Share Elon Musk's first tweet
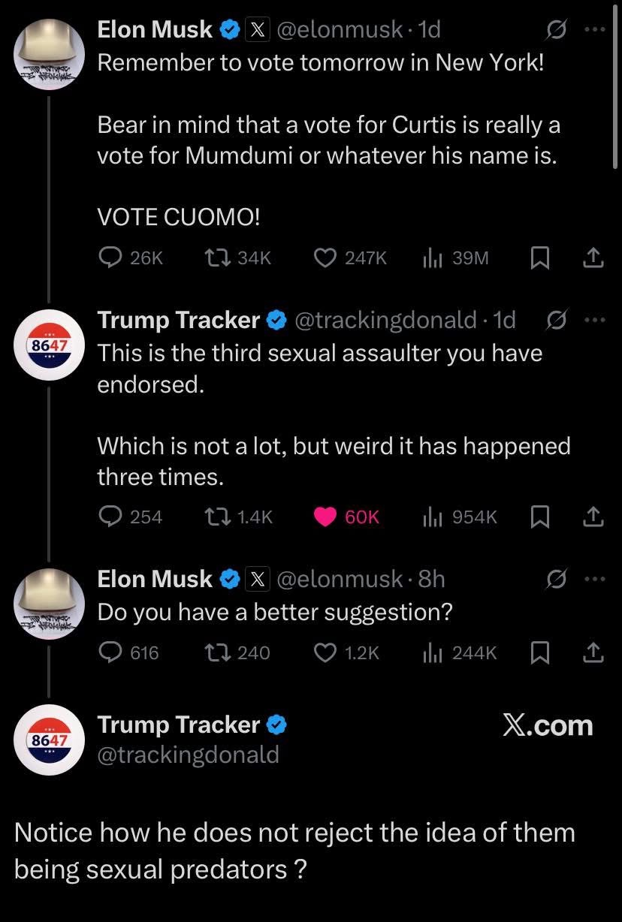Screen dimensions: 622x922 pyautogui.click(x=593, y=258)
